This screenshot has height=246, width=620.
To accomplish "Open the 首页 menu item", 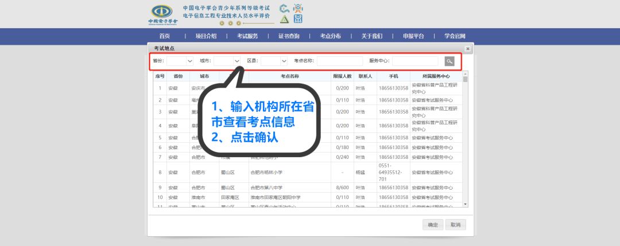I will (x=165, y=36).
